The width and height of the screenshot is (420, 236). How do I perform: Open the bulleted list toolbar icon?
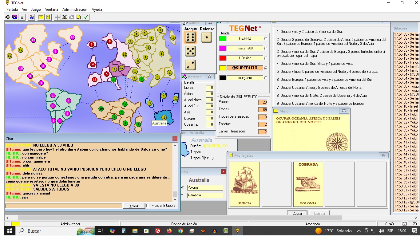(x=22, y=17)
